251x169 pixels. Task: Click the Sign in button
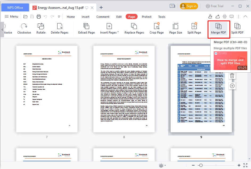click(189, 6)
